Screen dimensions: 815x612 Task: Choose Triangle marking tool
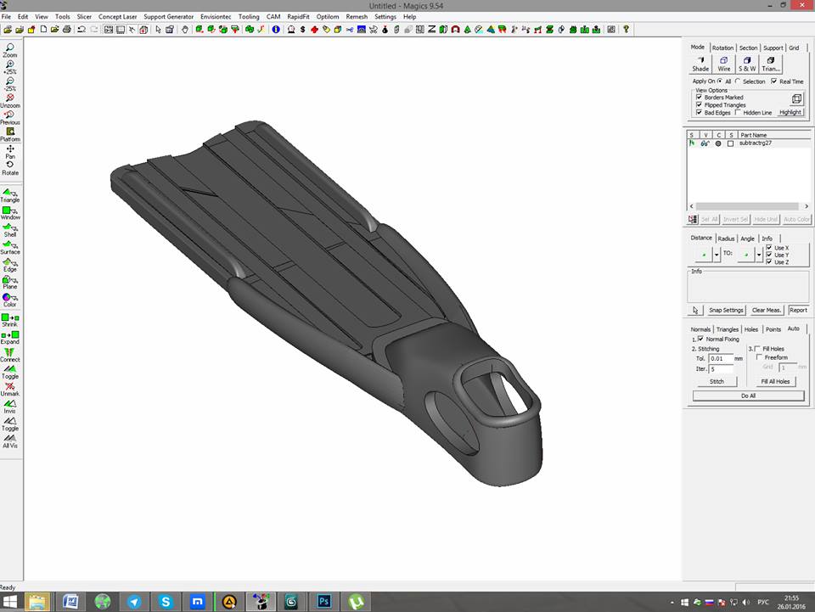coord(10,196)
